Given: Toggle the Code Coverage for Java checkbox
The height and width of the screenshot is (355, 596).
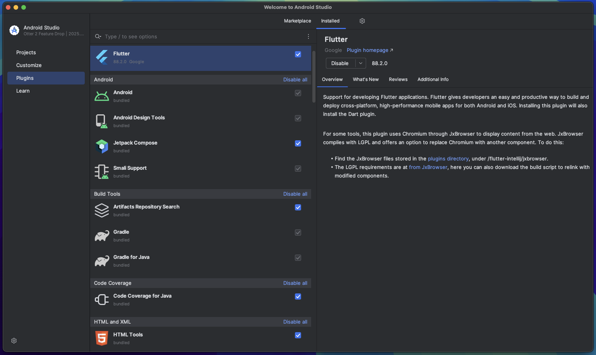Looking at the screenshot, I should 298,296.
